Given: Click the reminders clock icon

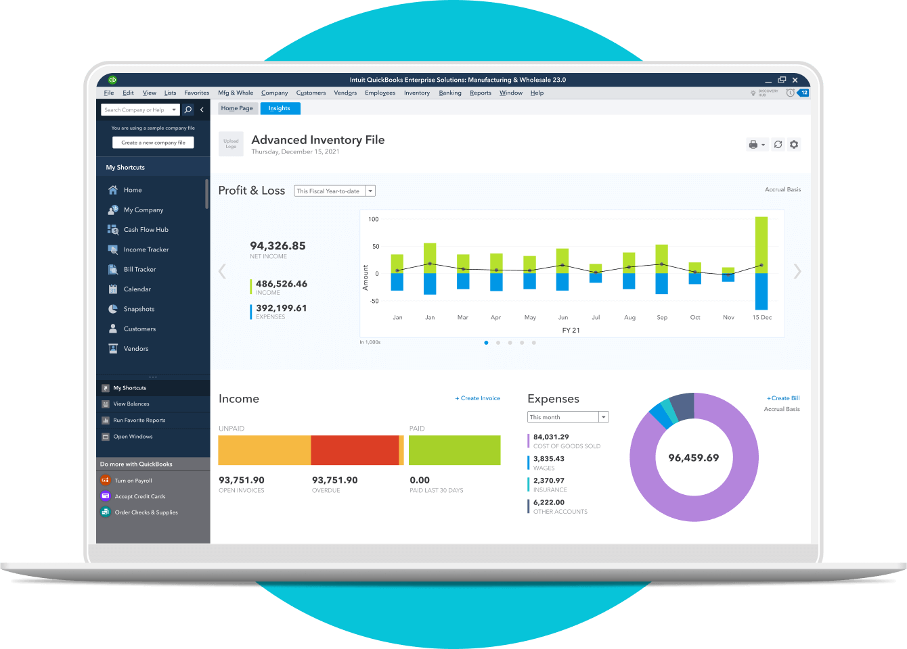Looking at the screenshot, I should (x=790, y=93).
